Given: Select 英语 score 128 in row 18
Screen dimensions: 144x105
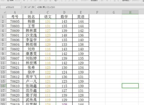Looking at the screenshot, I should (x=81, y=95).
